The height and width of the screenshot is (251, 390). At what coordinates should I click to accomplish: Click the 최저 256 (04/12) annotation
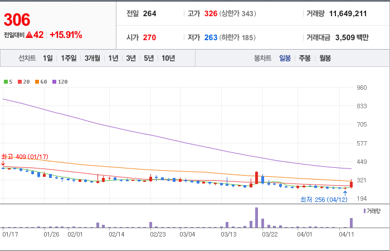pos(324,200)
